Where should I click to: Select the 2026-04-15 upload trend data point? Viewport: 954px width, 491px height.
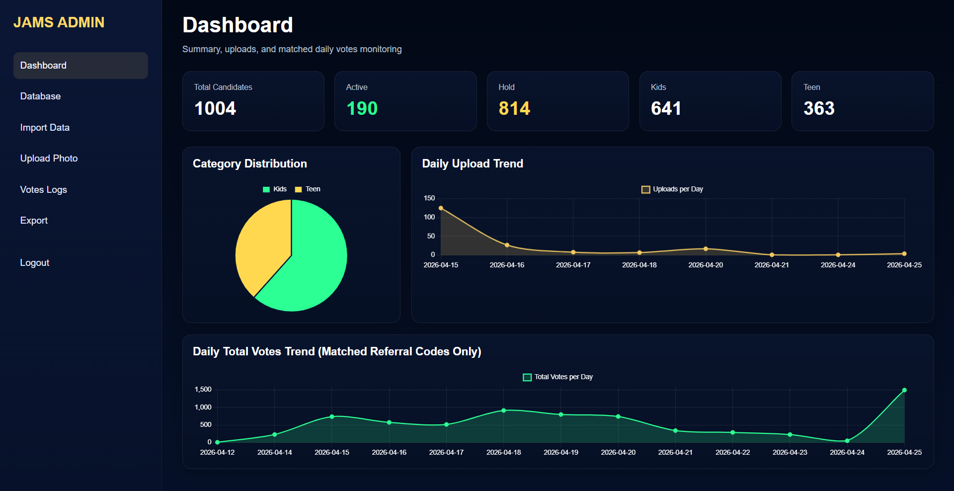441,208
